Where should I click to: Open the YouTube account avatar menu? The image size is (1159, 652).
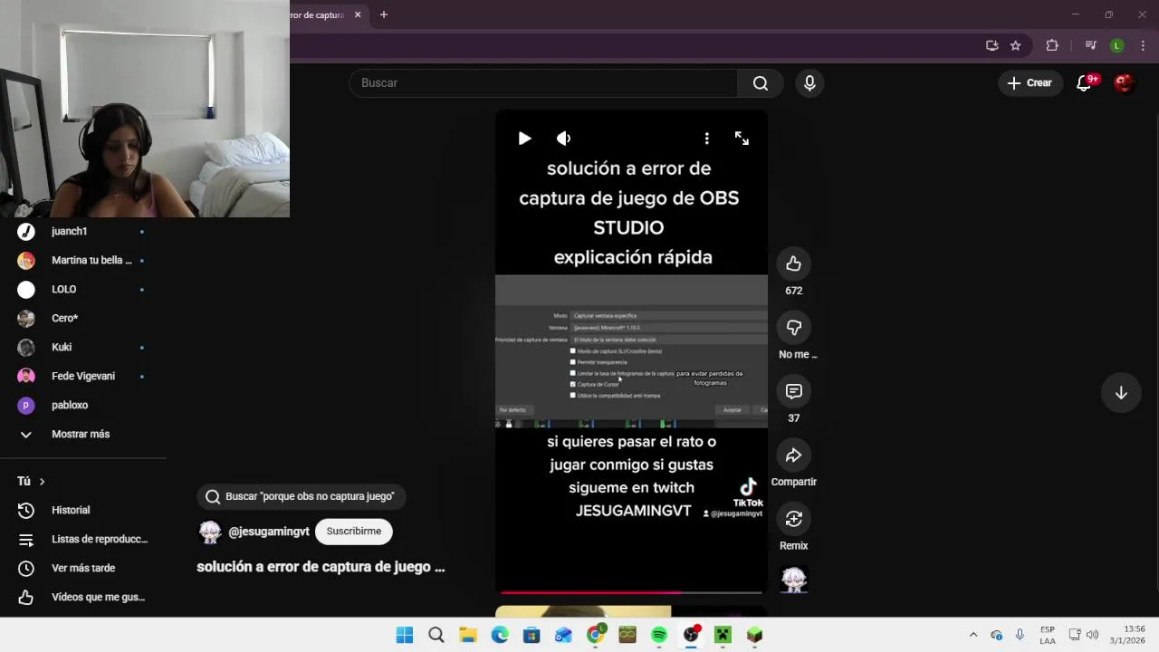tap(1124, 83)
